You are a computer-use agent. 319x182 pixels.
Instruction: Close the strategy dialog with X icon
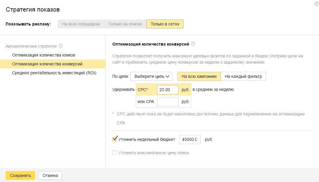point(317,4)
